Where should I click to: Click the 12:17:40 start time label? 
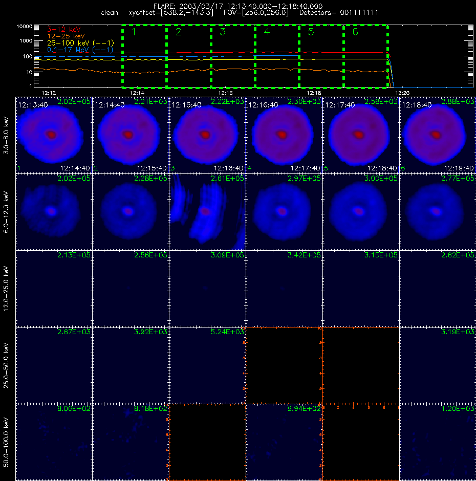[340, 105]
